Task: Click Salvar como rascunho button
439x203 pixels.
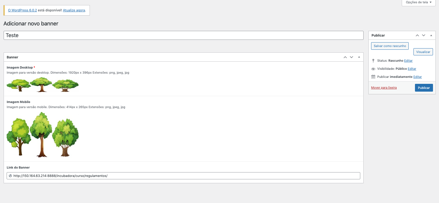Action: pos(390,46)
